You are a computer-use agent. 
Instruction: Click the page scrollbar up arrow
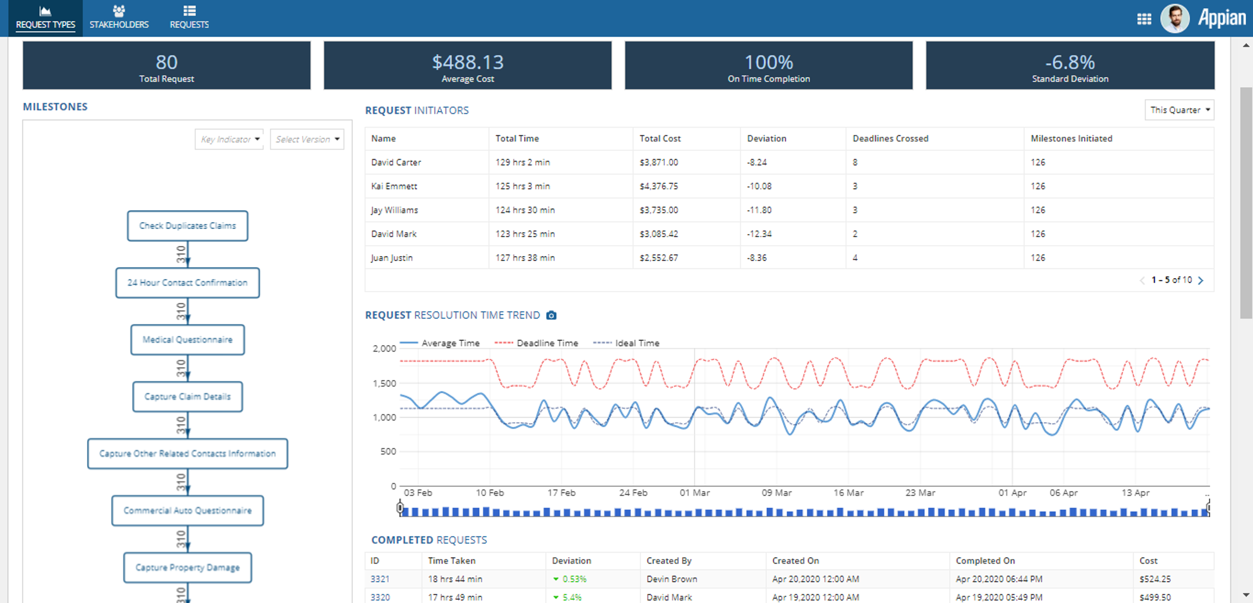pos(1246,45)
